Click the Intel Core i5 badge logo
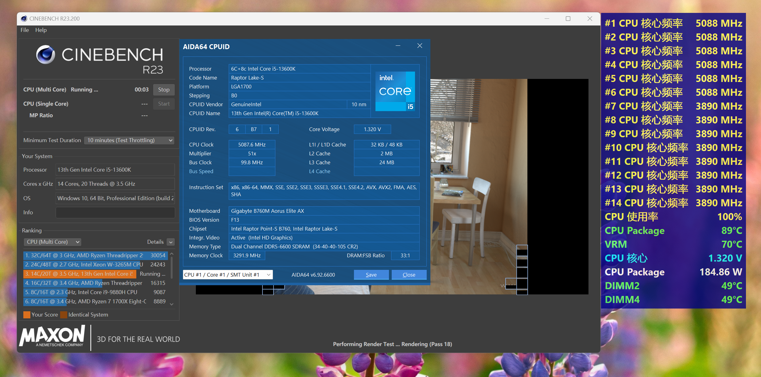Screen dimensions: 761x377 point(395,91)
